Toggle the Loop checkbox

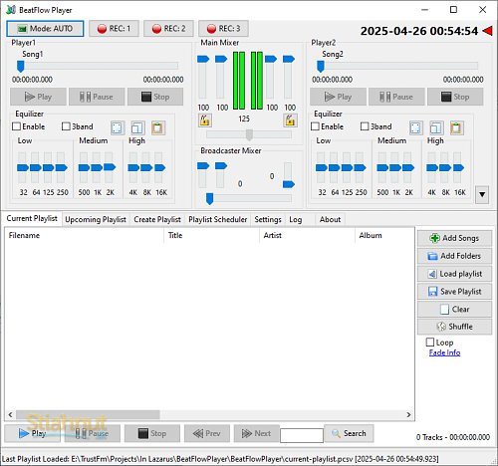click(x=430, y=342)
